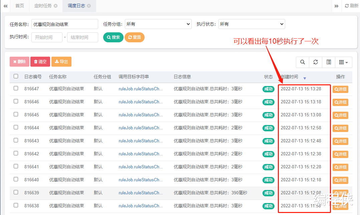Click the timestamp 2022-07-13 15:13:28

[x=301, y=89]
